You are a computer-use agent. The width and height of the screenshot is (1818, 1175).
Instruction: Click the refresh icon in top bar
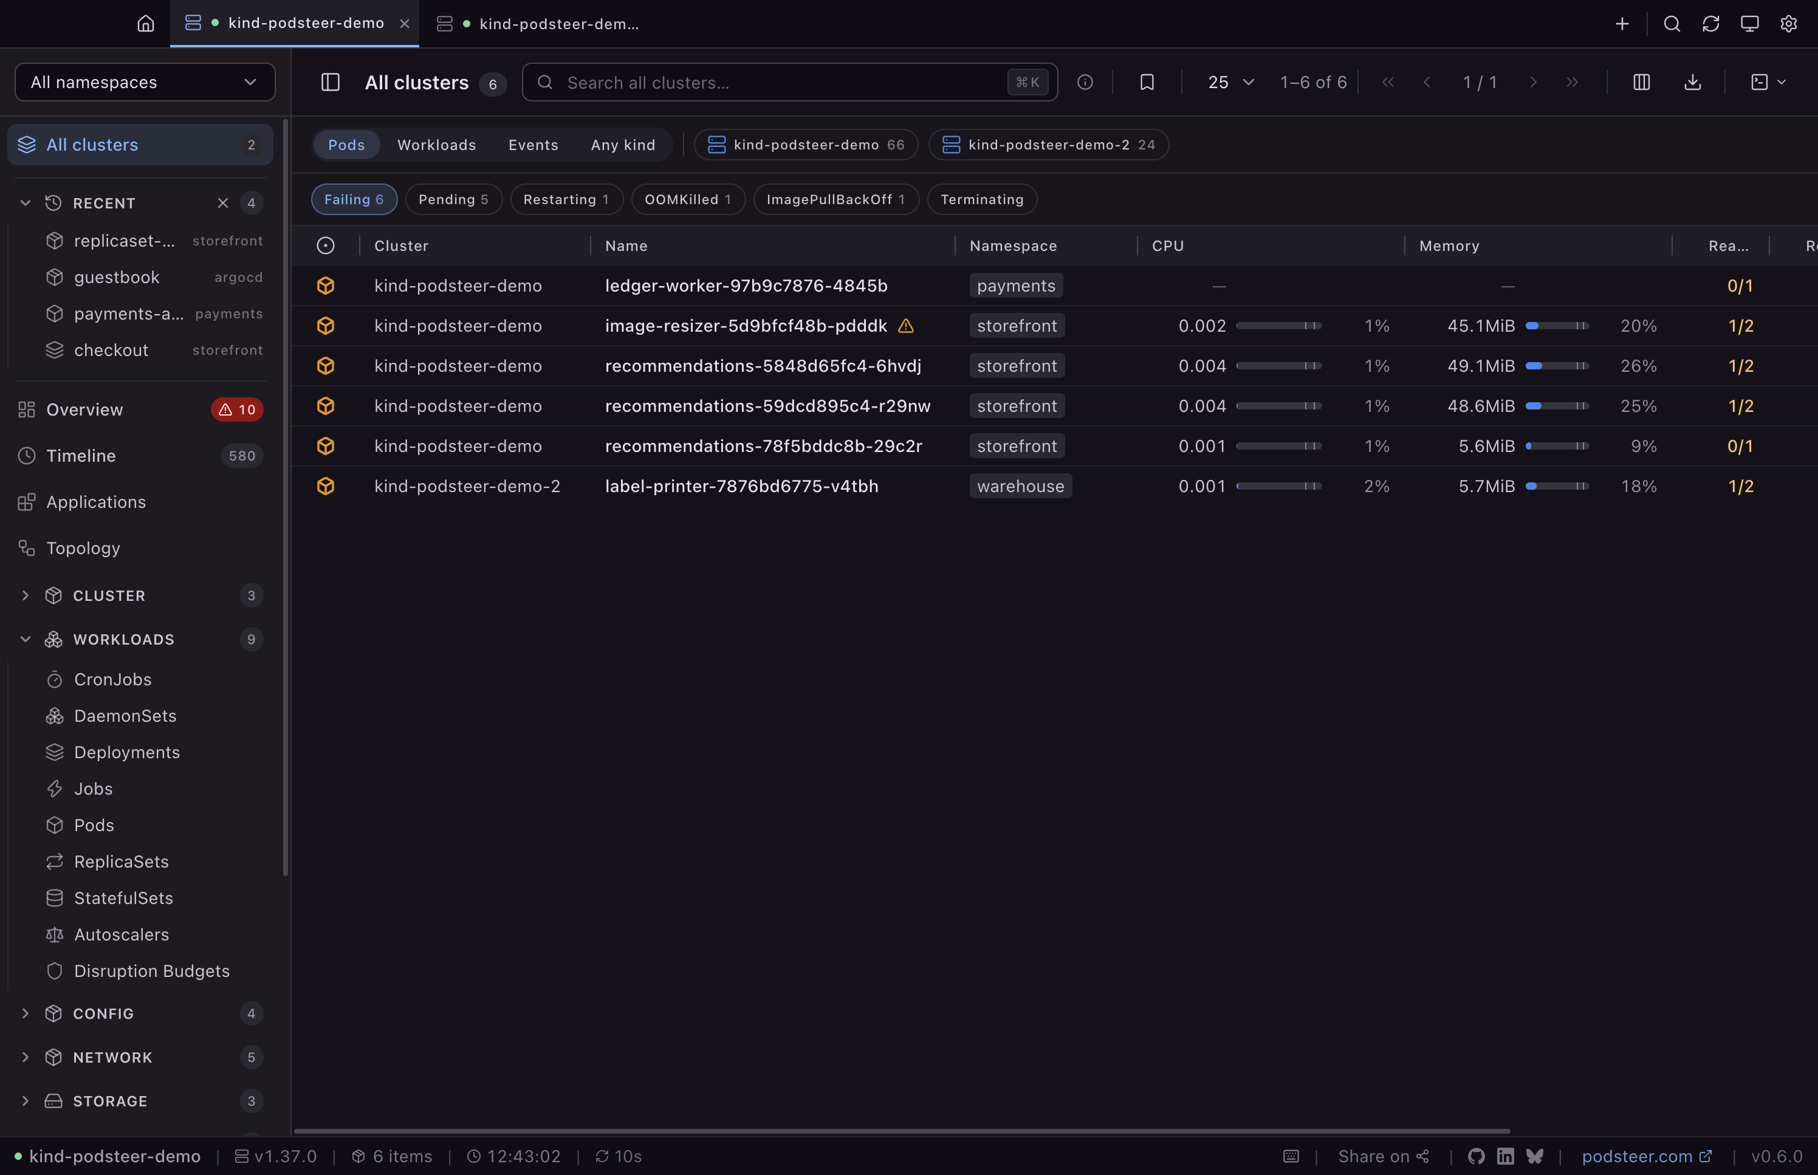pos(1710,24)
